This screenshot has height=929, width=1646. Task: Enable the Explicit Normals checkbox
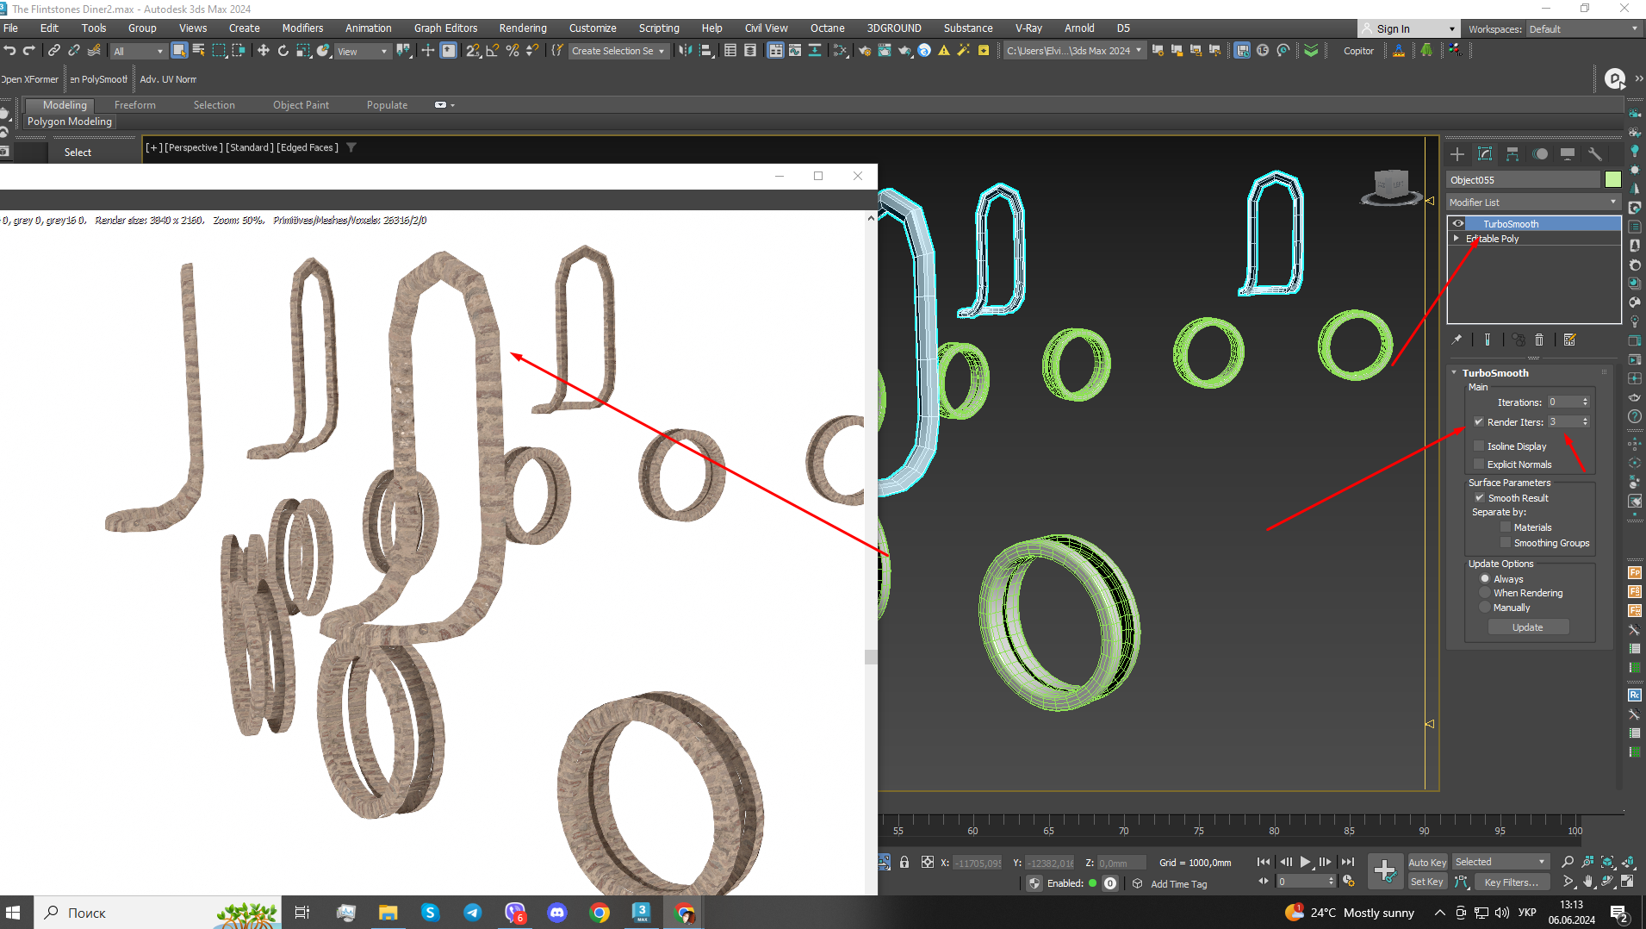pos(1479,464)
